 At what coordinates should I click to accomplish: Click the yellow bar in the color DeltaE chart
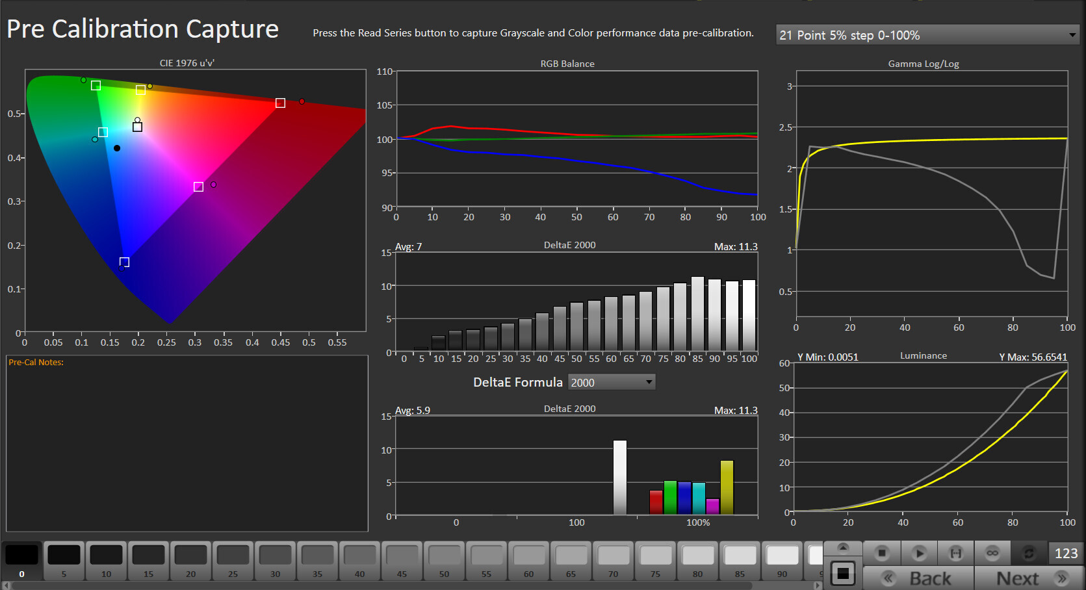pos(727,487)
